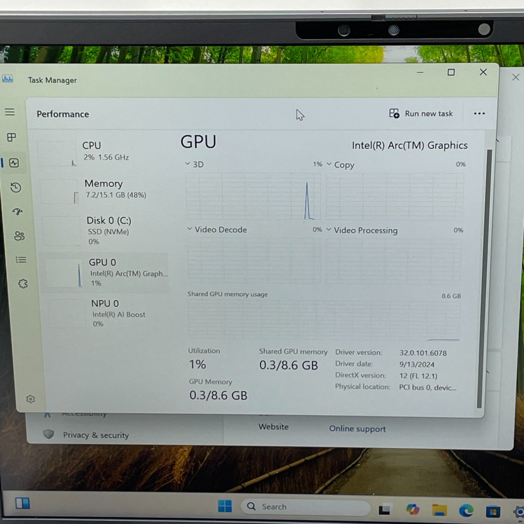
Task: Click the Driver date value 9/13/2024
Action: pyautogui.click(x=417, y=364)
